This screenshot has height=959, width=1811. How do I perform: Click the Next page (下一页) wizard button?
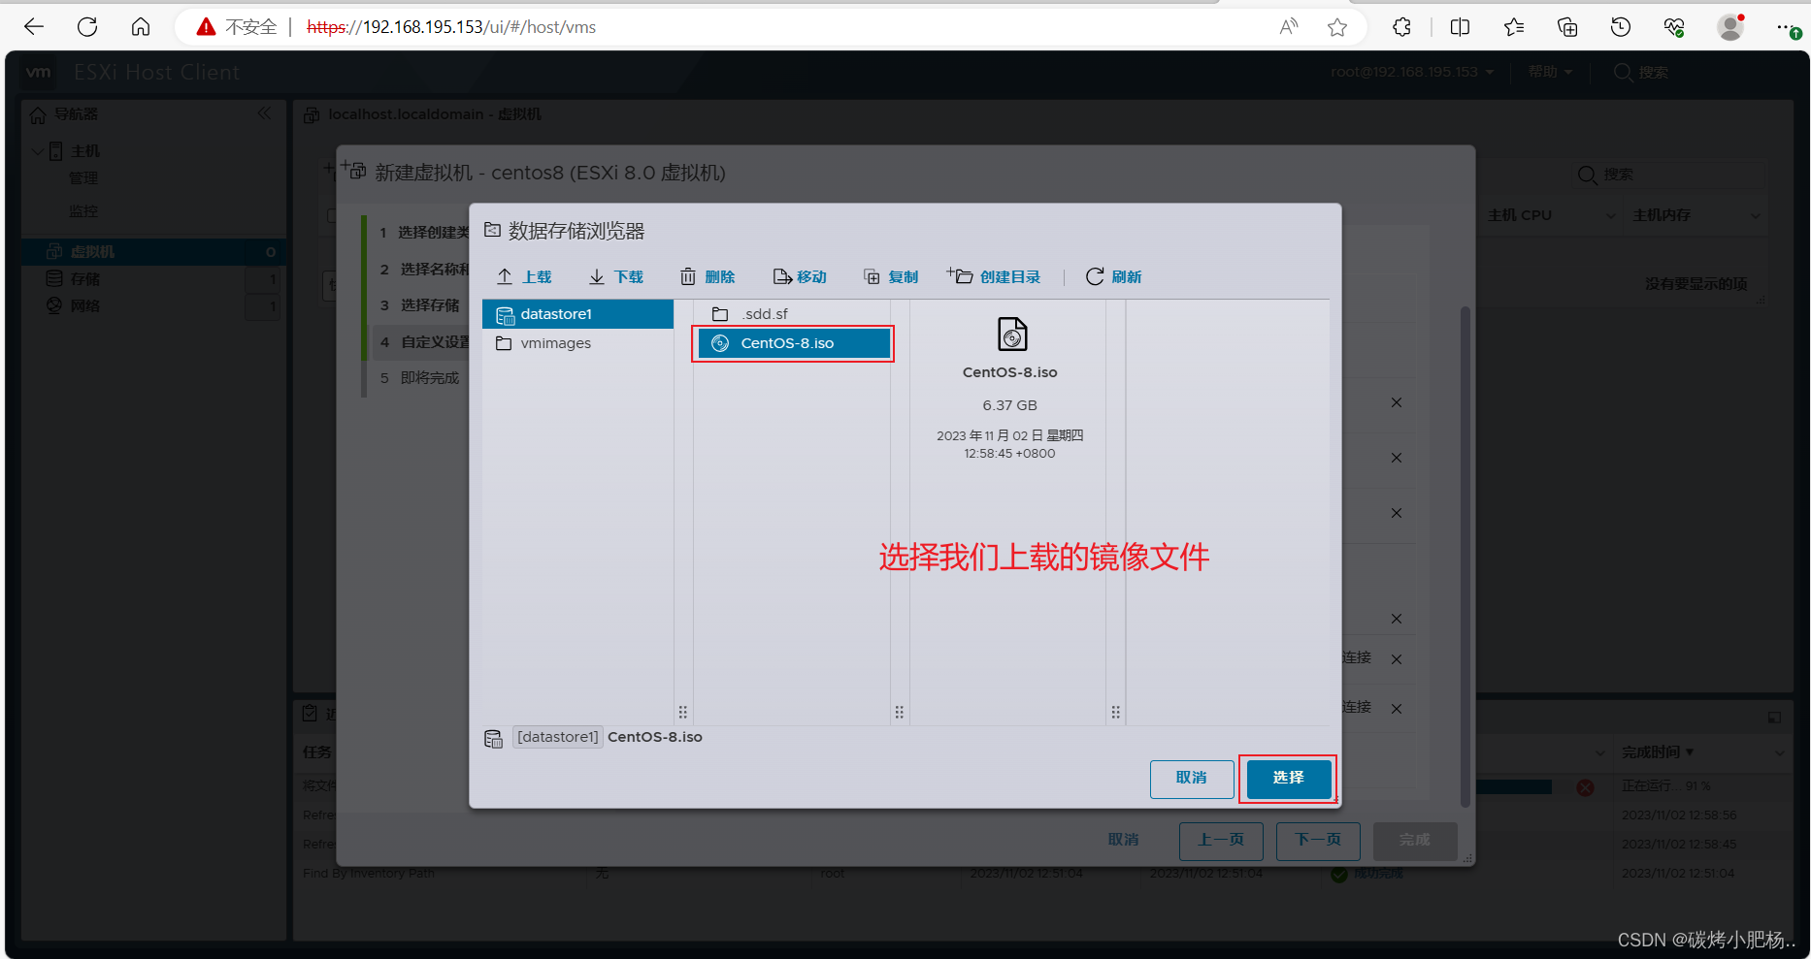point(1318,840)
